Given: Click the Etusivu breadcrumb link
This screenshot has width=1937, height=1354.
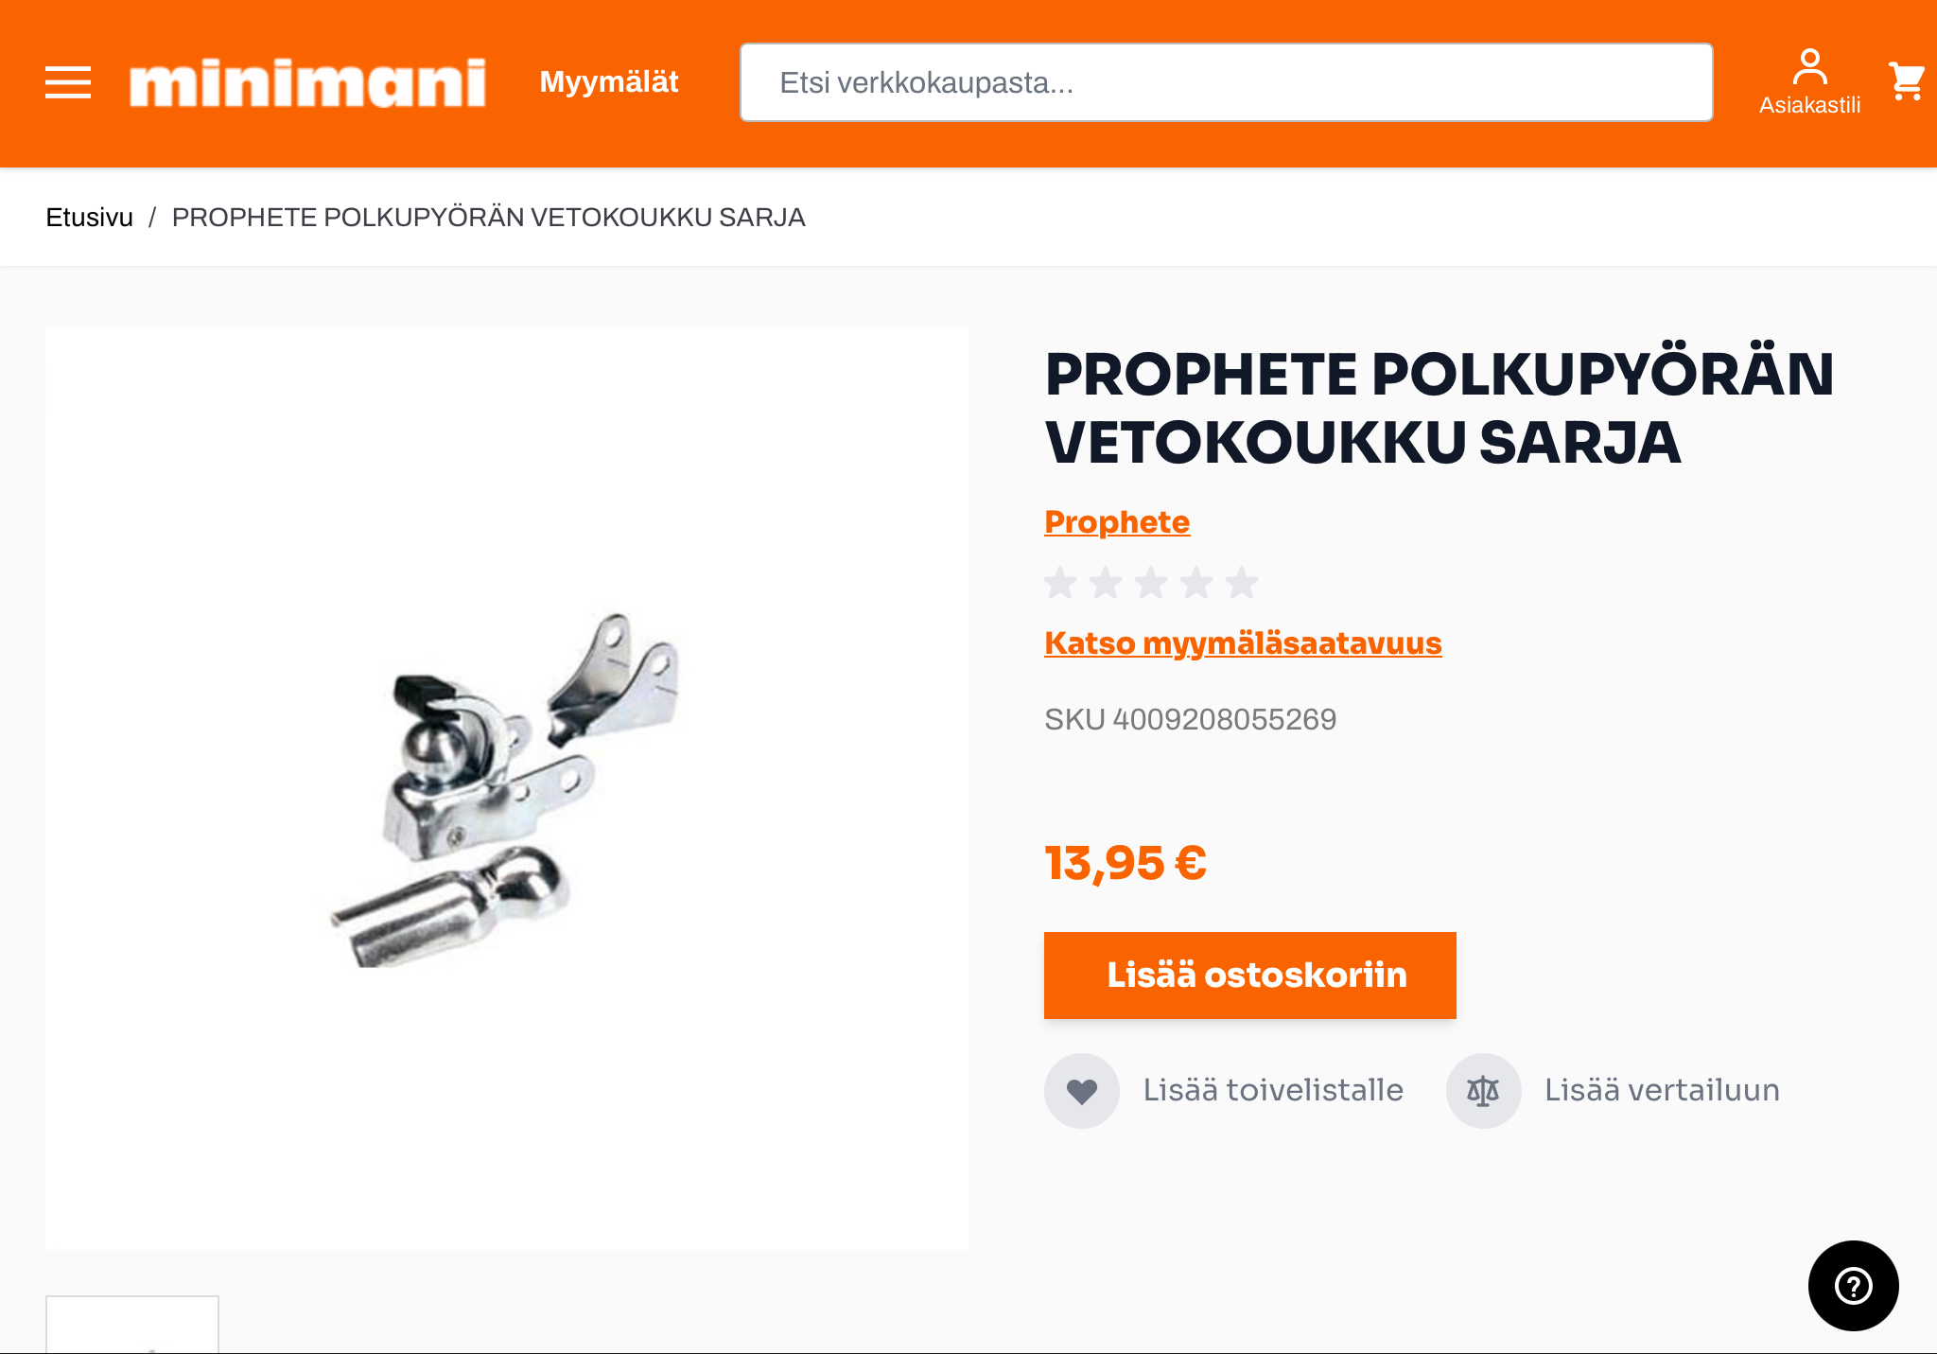Looking at the screenshot, I should coord(89,218).
